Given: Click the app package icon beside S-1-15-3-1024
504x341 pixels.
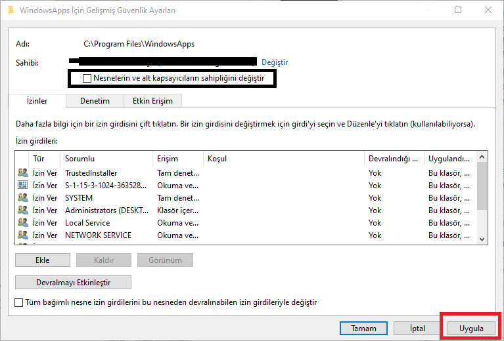Looking at the screenshot, I should [23, 185].
